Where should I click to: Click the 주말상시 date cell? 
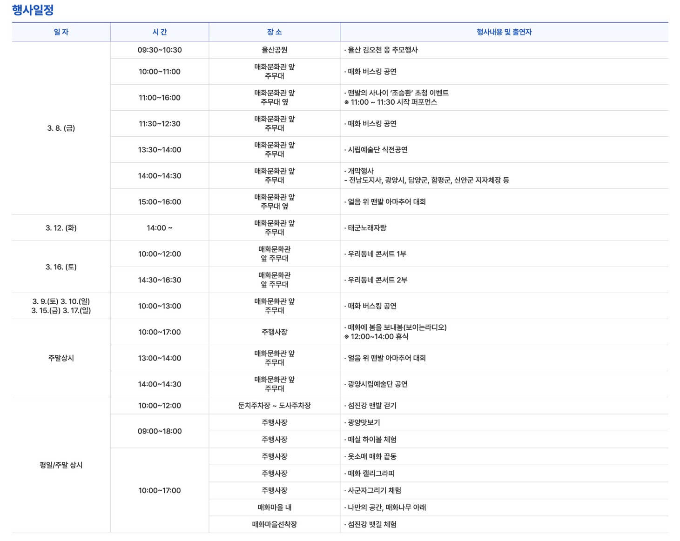coord(61,358)
